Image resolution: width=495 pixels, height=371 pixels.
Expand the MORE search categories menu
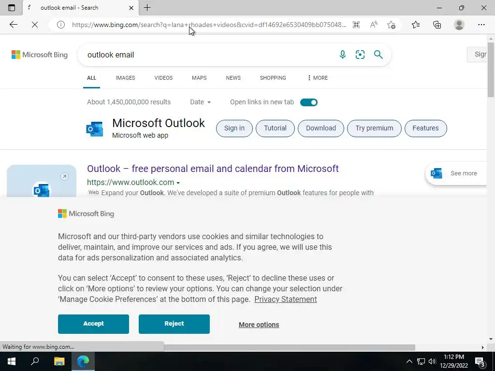(x=318, y=78)
